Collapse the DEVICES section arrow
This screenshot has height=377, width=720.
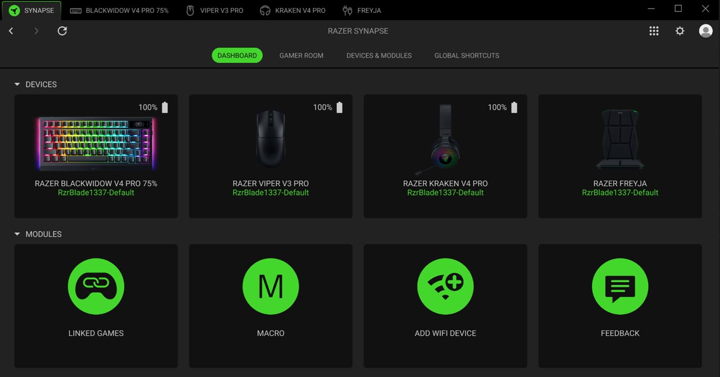click(x=17, y=84)
